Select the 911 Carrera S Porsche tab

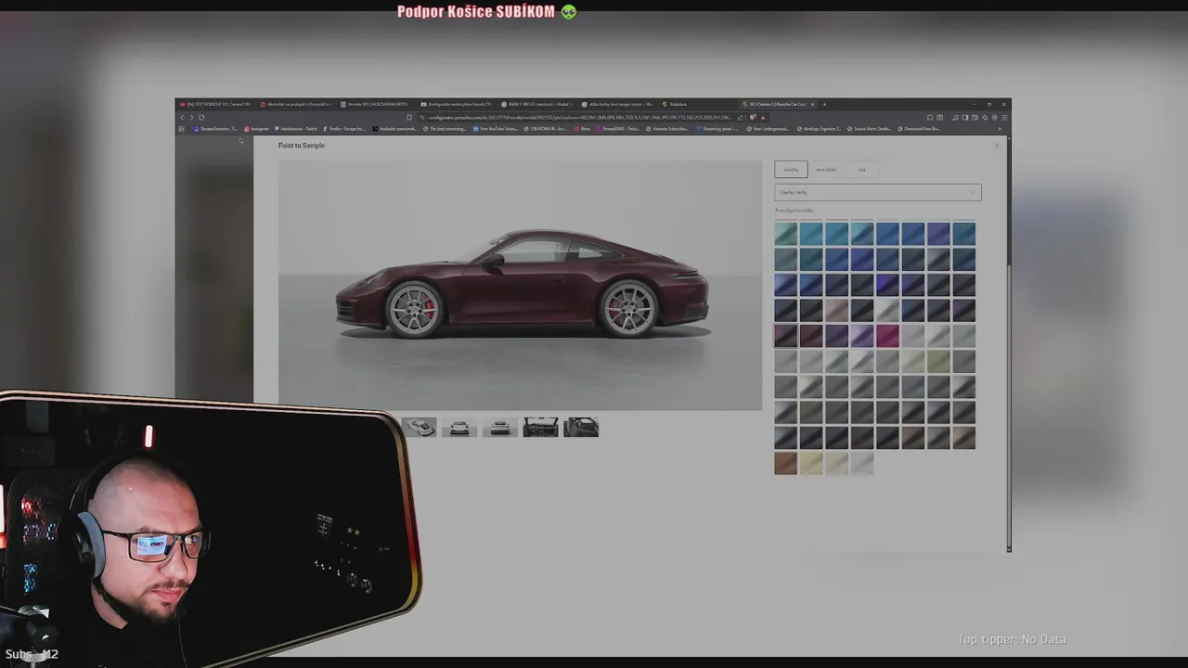778,104
